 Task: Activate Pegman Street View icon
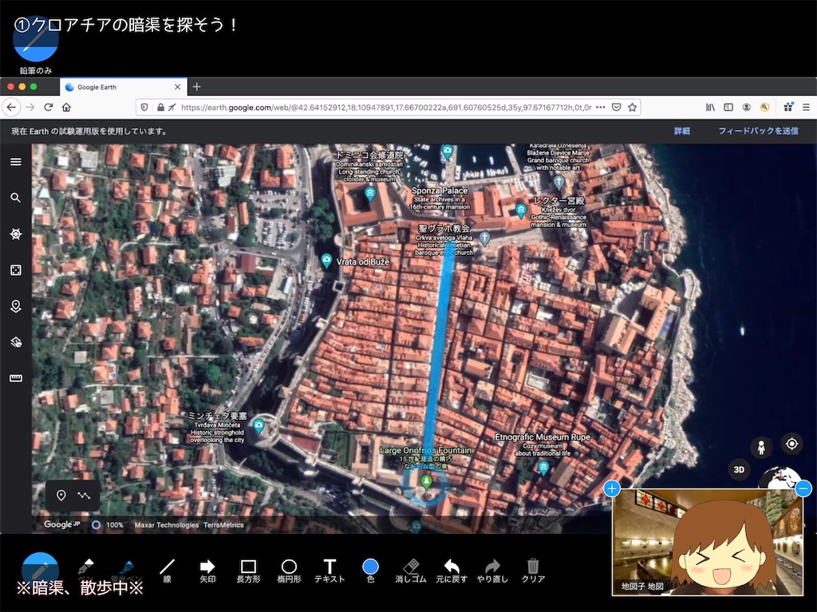click(760, 447)
